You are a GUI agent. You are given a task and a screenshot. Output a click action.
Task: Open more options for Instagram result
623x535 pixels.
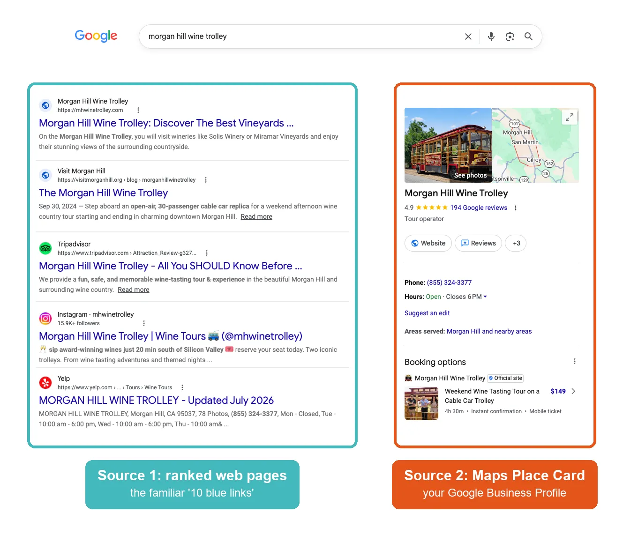coord(143,323)
